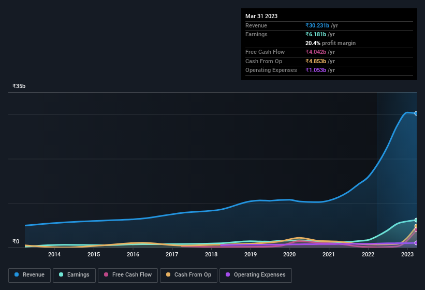Viewport: 425px width, 290px height.
Task: Click the 2021 x-axis label
Action: pos(329,254)
